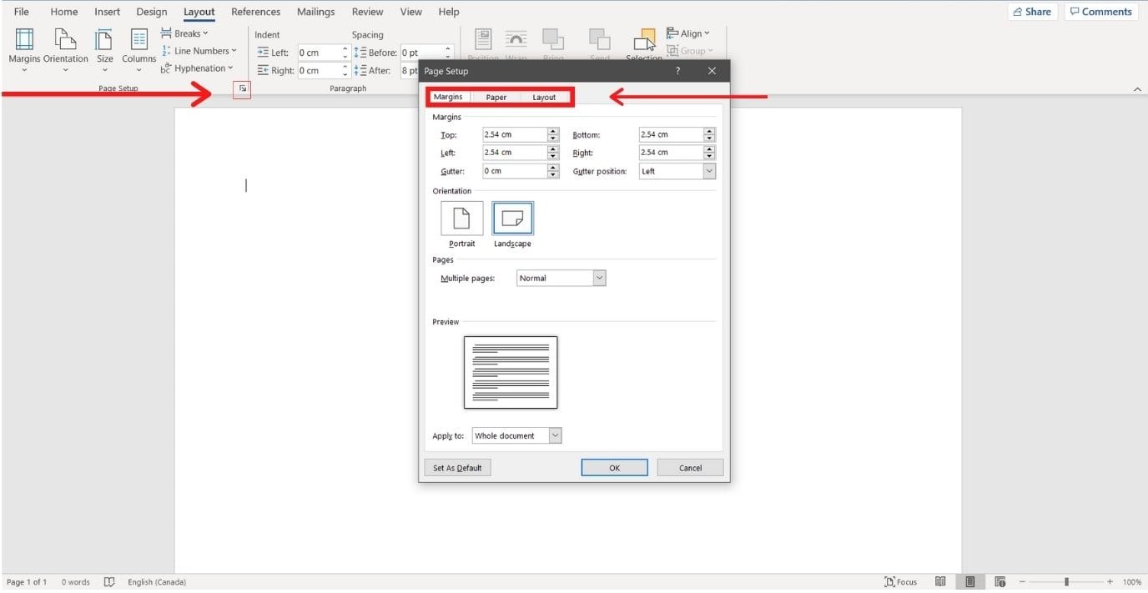Expand the Apply to dropdown
The image size is (1148, 593).
(x=556, y=435)
